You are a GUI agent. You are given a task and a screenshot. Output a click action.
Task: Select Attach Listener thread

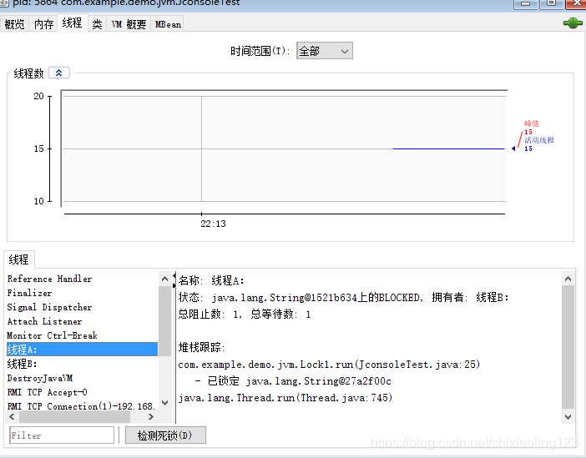point(82,321)
